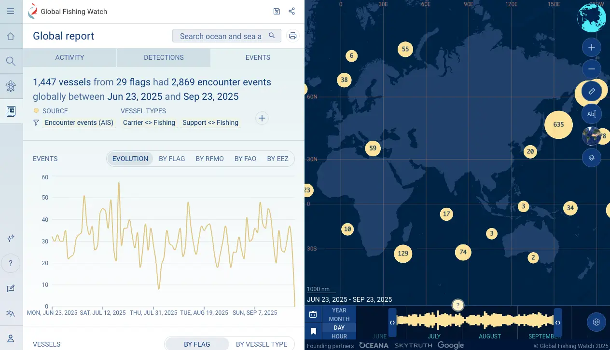Print the Global report via the printer icon

point(292,35)
